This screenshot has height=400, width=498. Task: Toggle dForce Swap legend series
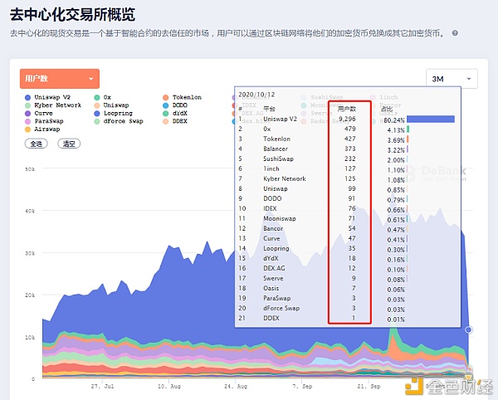click(x=119, y=121)
